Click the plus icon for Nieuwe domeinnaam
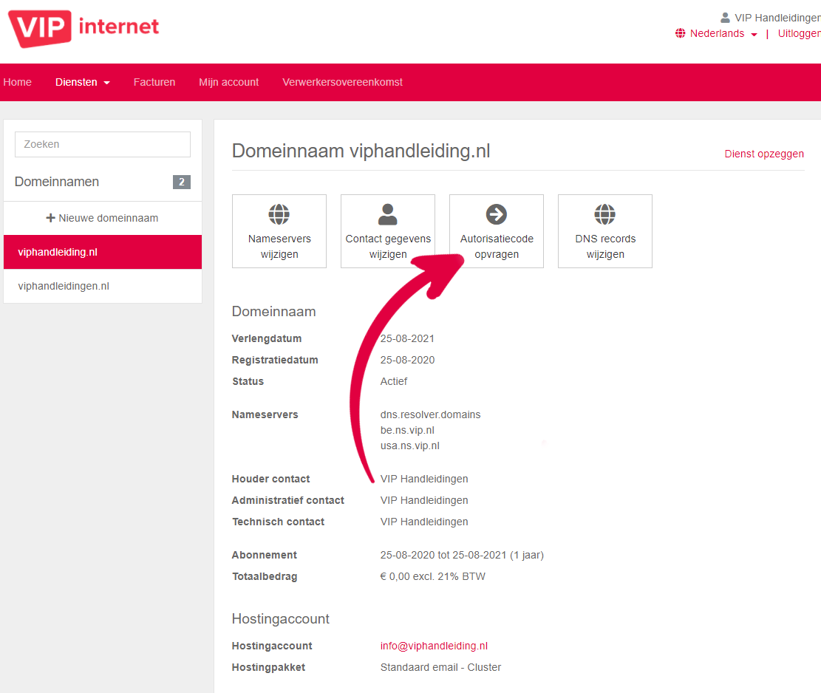Image resolution: width=821 pixels, height=693 pixels. pyautogui.click(x=51, y=218)
